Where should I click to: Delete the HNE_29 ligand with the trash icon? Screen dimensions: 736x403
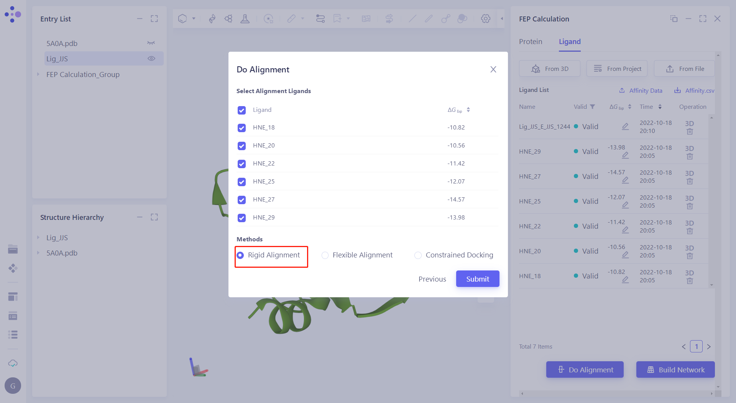pyautogui.click(x=690, y=156)
